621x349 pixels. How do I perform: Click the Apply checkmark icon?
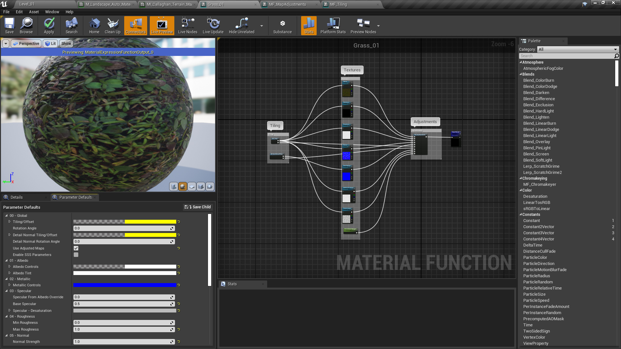(x=49, y=26)
